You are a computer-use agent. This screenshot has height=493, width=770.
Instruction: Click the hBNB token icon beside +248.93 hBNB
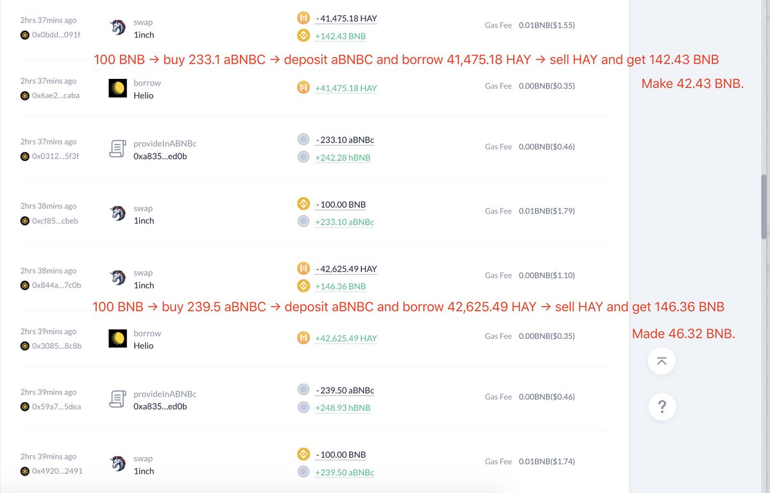tap(304, 407)
